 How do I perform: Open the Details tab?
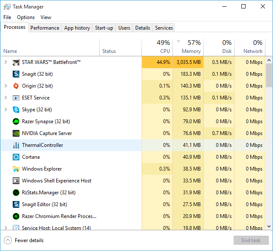click(x=142, y=28)
